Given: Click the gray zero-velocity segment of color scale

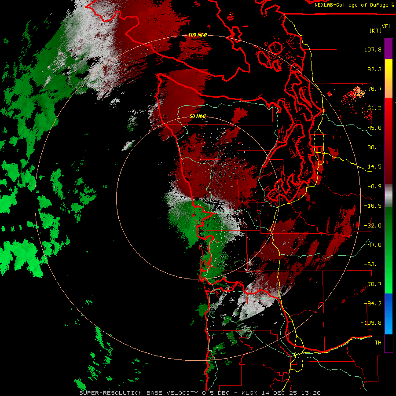Looking at the screenshot, I should pos(389,196).
